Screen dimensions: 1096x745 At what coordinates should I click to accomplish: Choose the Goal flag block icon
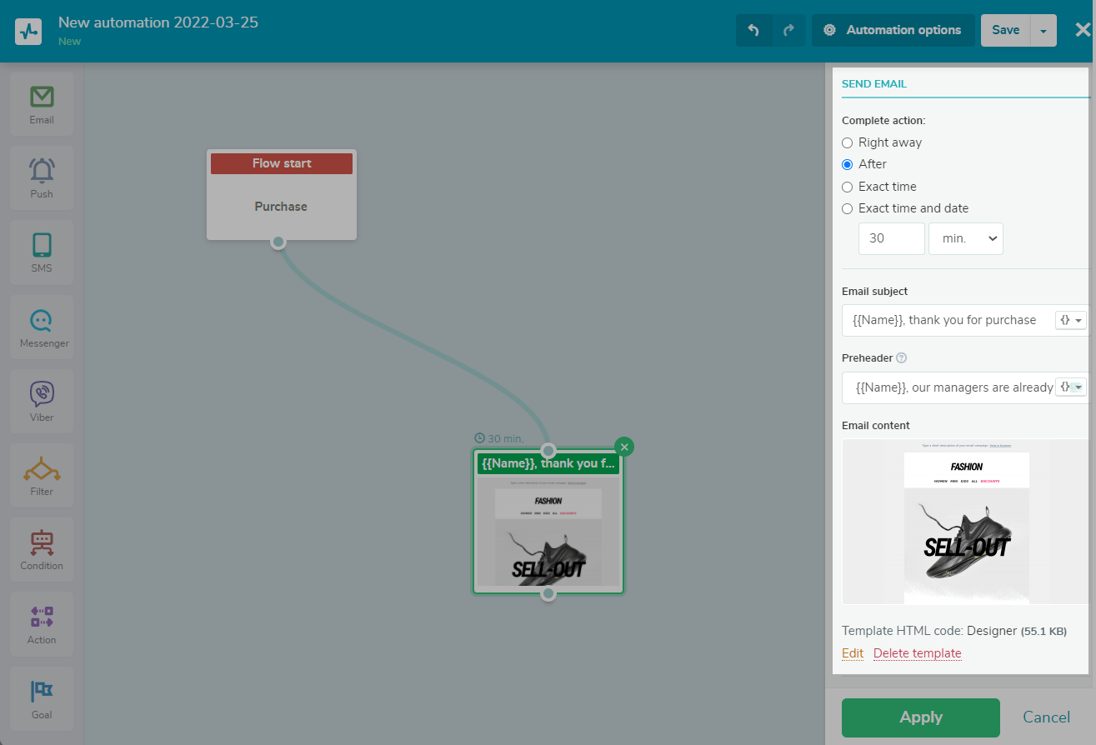click(x=42, y=698)
